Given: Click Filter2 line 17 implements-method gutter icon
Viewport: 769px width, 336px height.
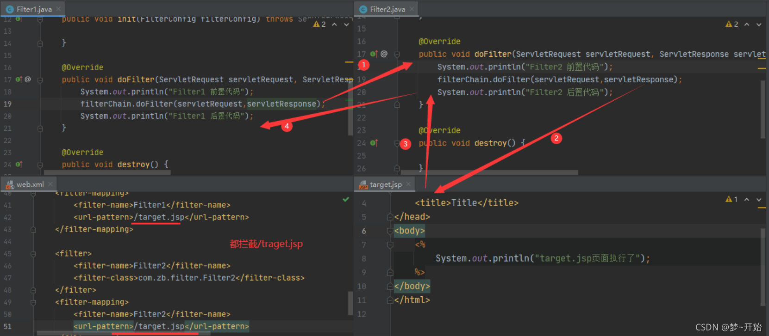Looking at the screenshot, I should pos(374,54).
